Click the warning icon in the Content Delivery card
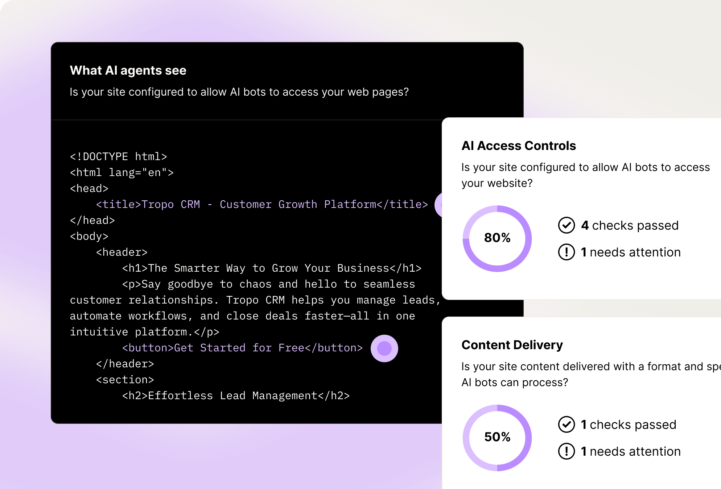721x489 pixels. pos(566,451)
